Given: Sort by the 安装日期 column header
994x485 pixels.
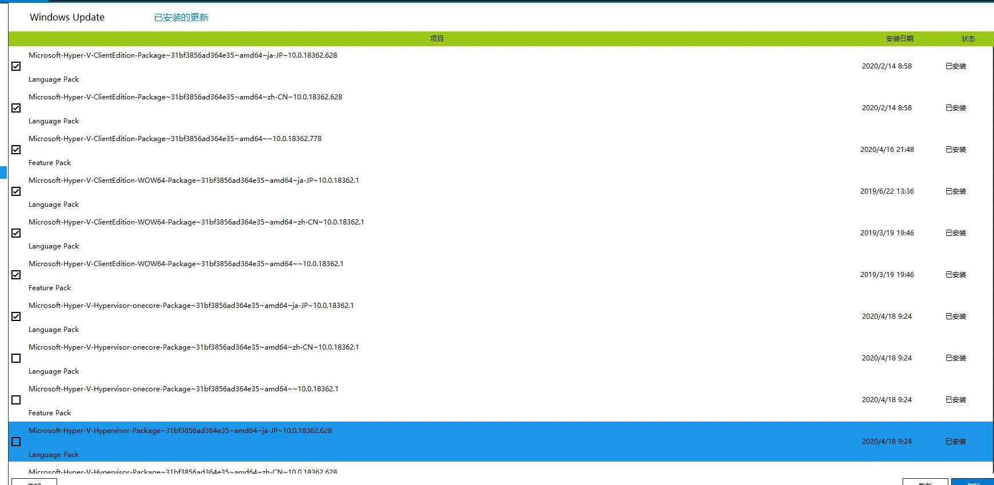Looking at the screenshot, I should pos(900,39).
